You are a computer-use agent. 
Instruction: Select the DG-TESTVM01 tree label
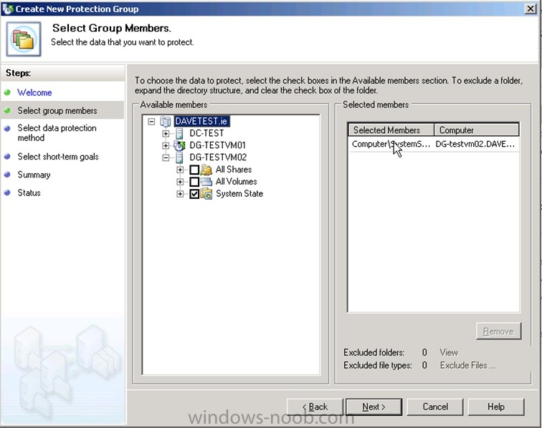[217, 145]
